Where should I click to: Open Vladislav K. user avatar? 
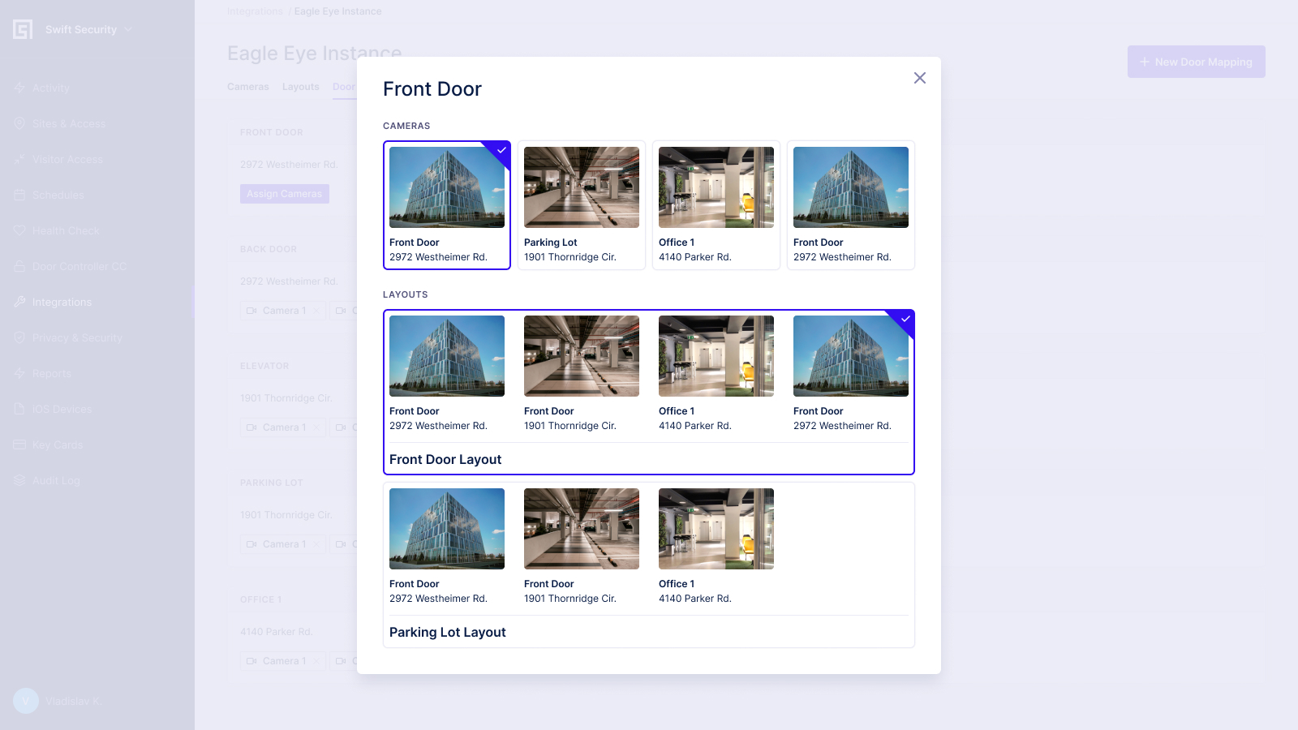[x=26, y=701]
